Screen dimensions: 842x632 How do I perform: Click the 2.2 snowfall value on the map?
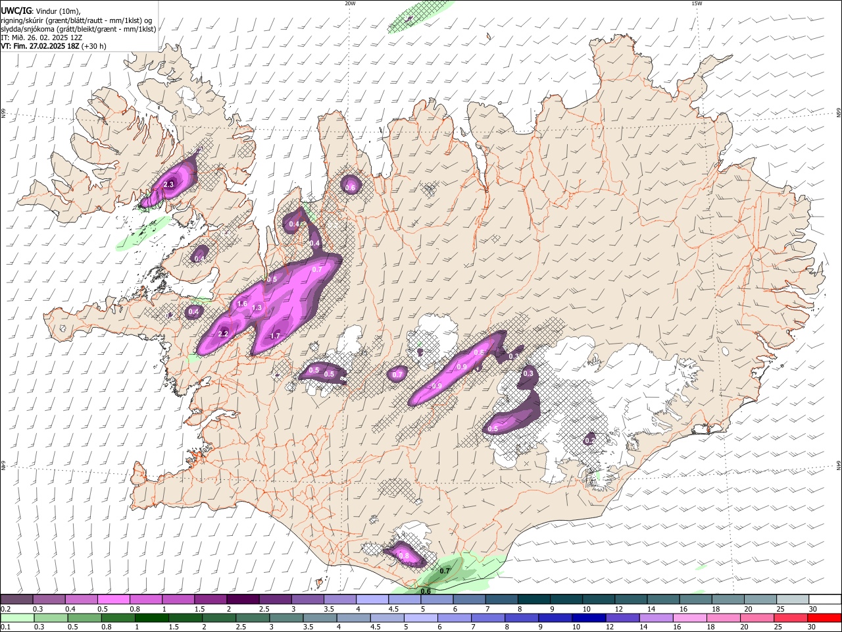coord(222,334)
